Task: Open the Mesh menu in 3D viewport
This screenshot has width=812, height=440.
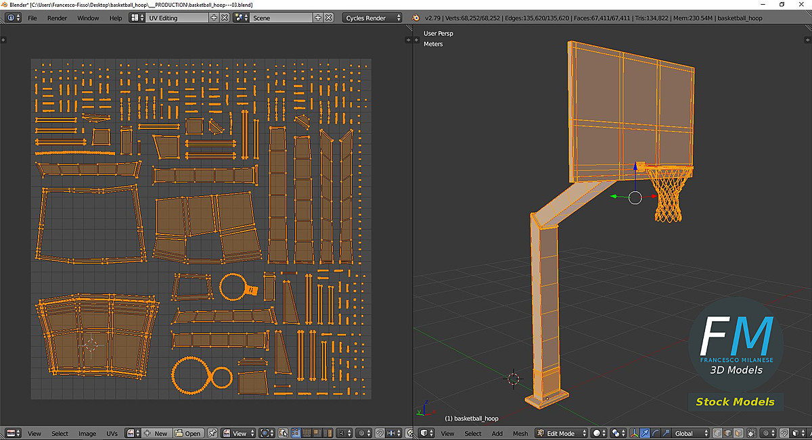Action: coord(520,433)
